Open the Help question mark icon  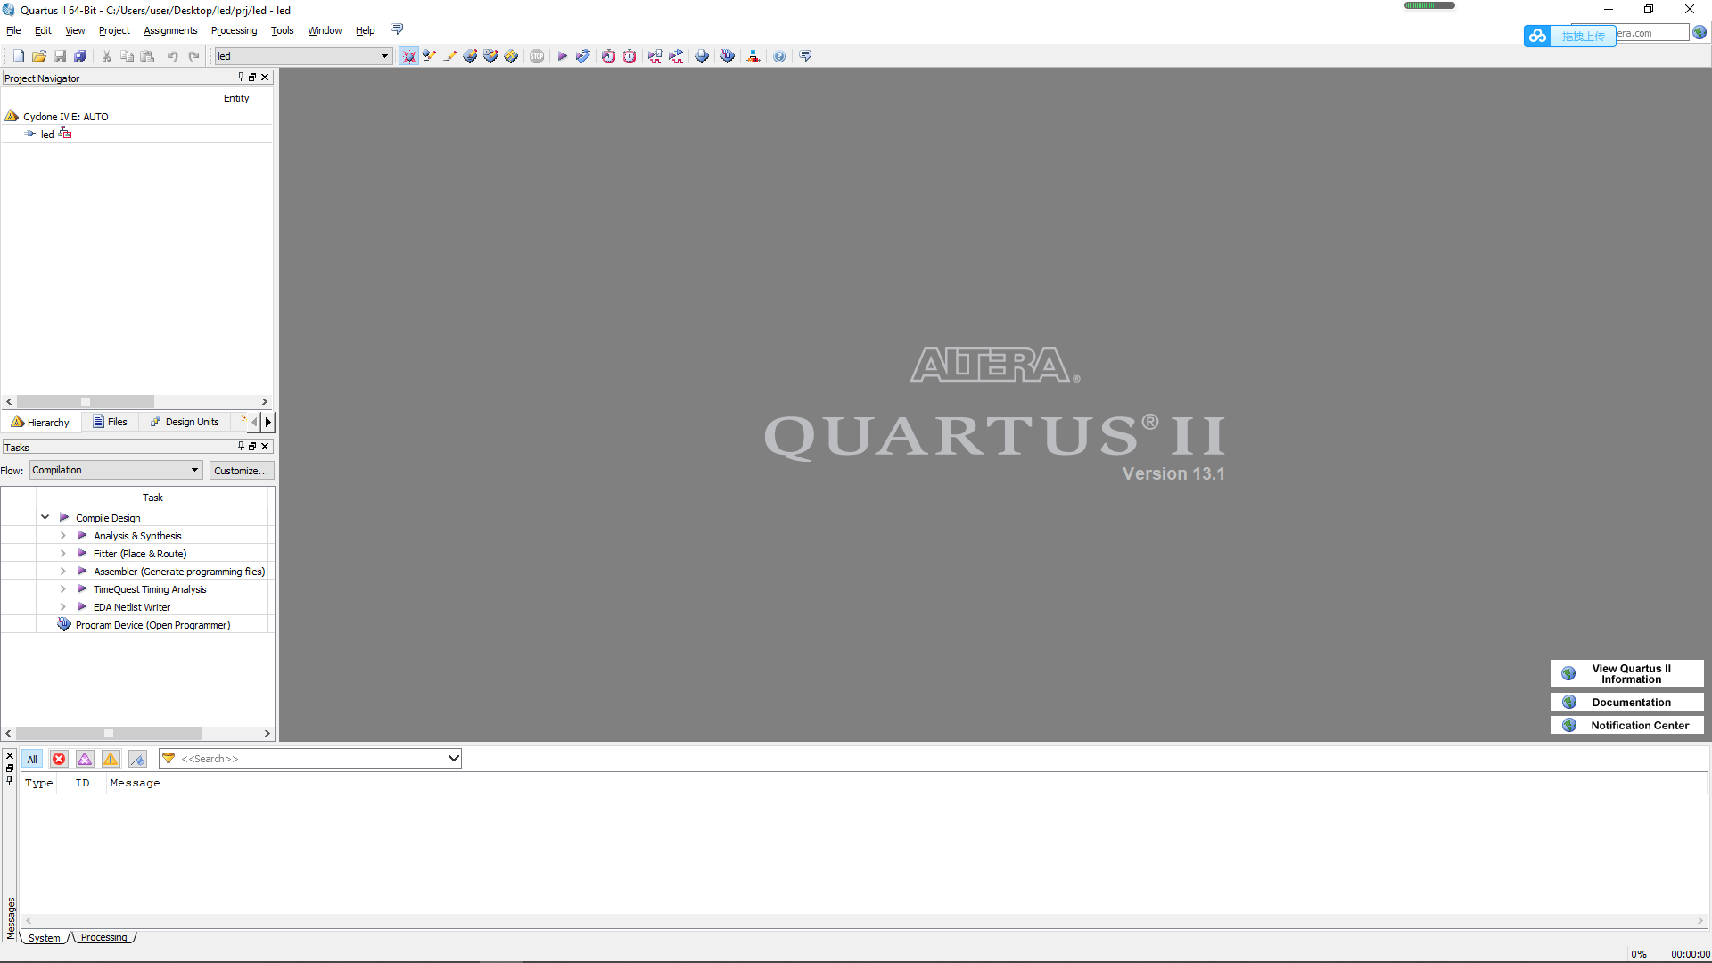tap(779, 56)
